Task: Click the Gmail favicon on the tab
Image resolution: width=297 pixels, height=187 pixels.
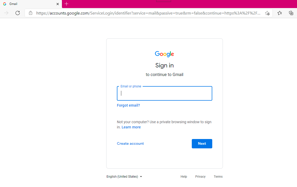Action: pos(5,4)
